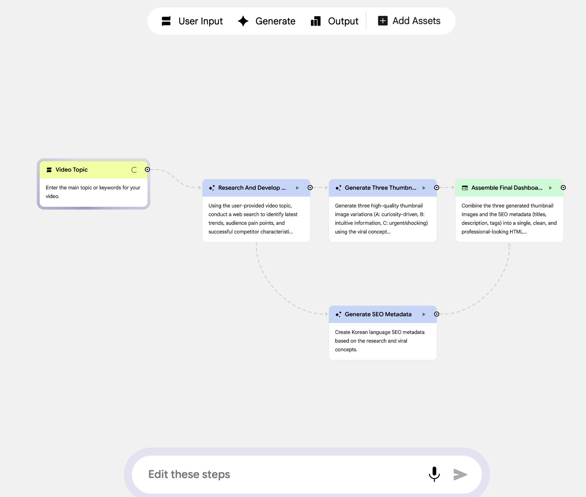This screenshot has width=586, height=497.
Task: Click the Add Assets plus icon
Action: 383,21
